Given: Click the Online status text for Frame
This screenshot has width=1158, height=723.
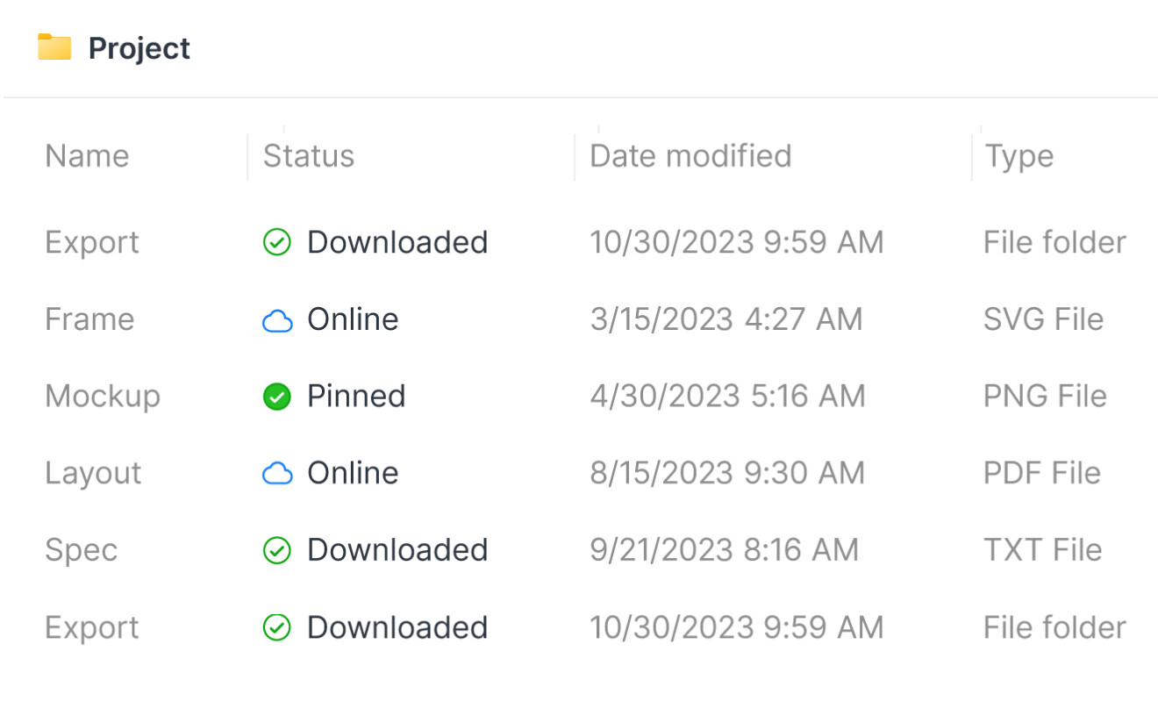Looking at the screenshot, I should 353,319.
